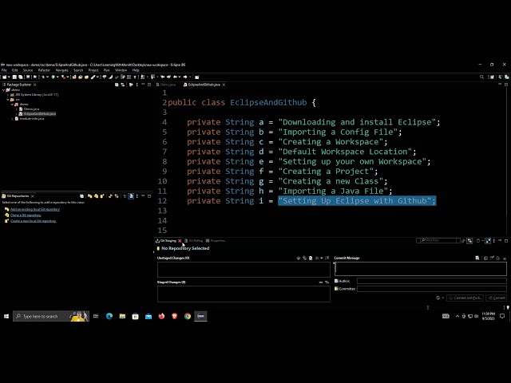
Task: Click the Save toolbar icon
Action: (x=14, y=77)
